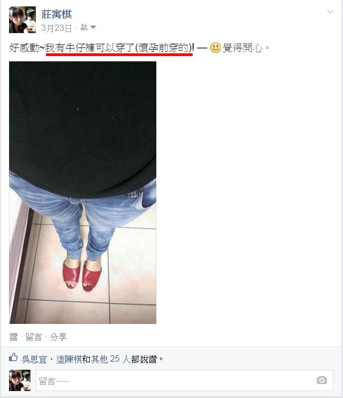Click the 留言 comment action link
The width and height of the screenshot is (343, 398).
coord(34,337)
